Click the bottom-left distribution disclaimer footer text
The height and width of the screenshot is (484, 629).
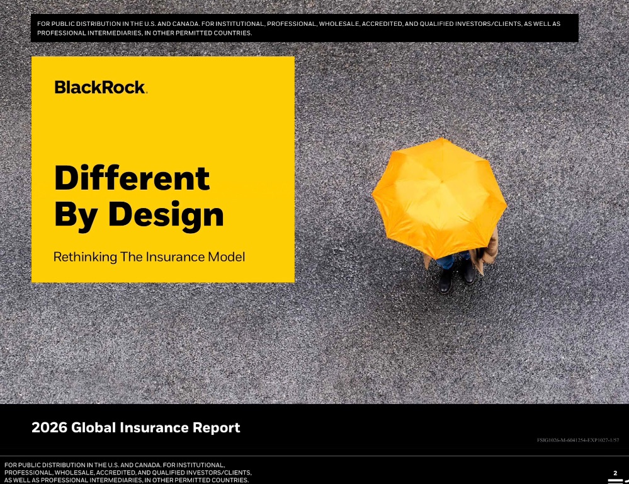pos(128,473)
